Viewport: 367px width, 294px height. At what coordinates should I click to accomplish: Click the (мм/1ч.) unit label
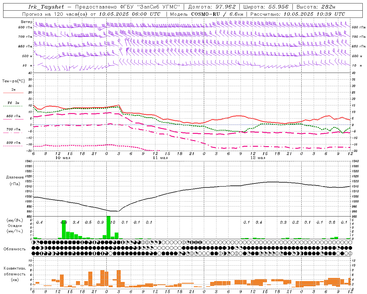(15, 231)
